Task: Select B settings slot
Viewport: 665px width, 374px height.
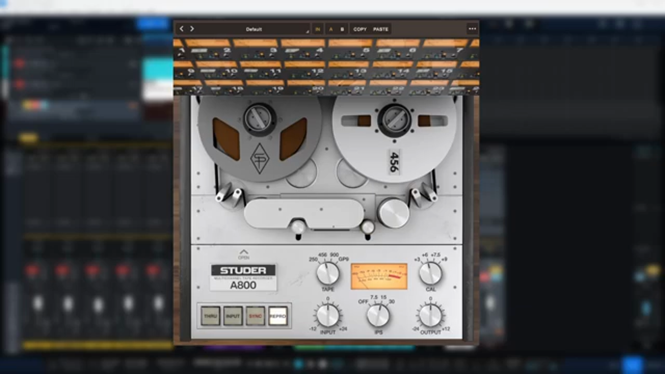Action: [x=342, y=29]
